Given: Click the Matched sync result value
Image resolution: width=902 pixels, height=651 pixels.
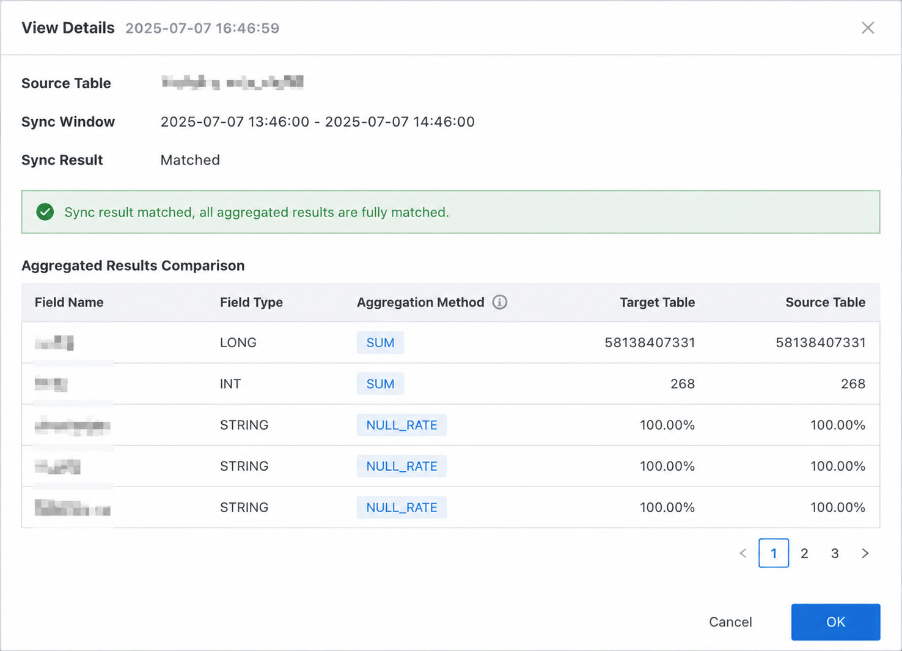Looking at the screenshot, I should point(190,160).
